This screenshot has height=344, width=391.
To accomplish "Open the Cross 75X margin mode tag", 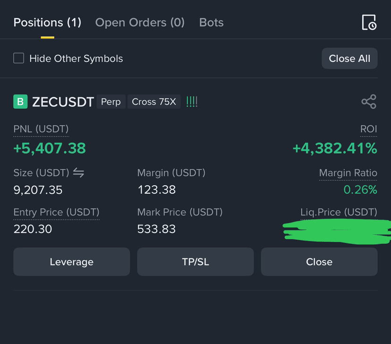I will click(154, 102).
